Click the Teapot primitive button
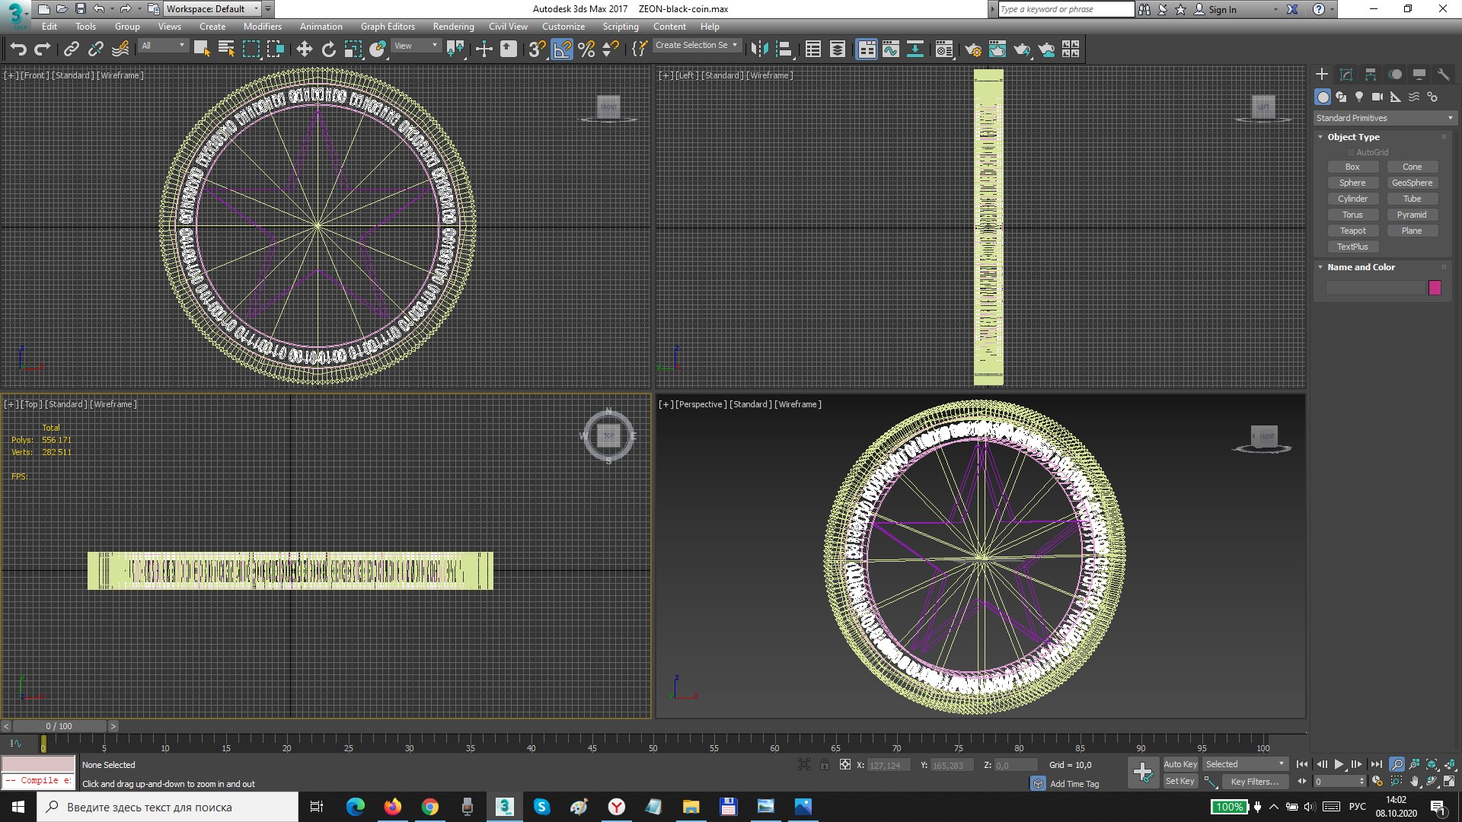This screenshot has width=1462, height=822. [1352, 231]
